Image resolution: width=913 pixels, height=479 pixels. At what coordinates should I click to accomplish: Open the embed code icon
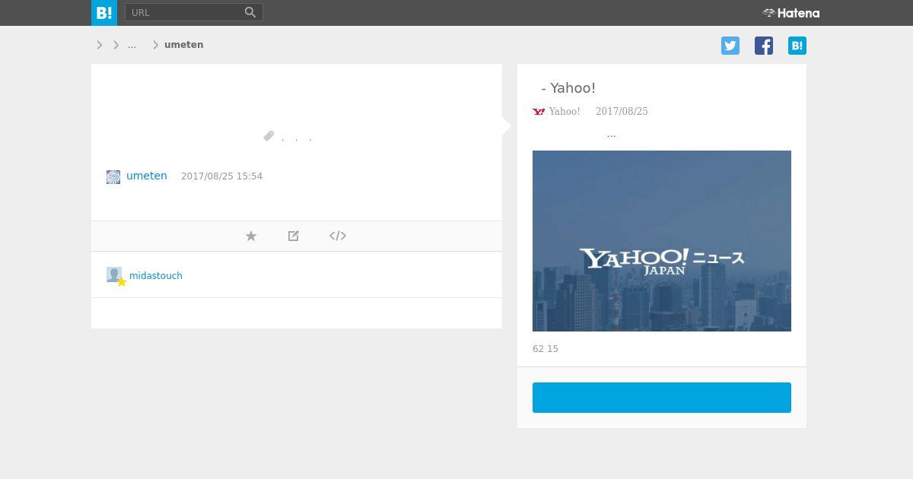338,236
